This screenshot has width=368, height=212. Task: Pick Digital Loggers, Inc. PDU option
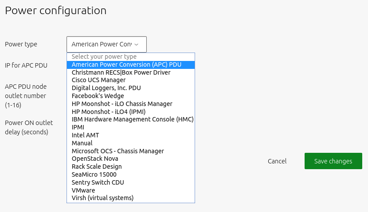(x=106, y=88)
